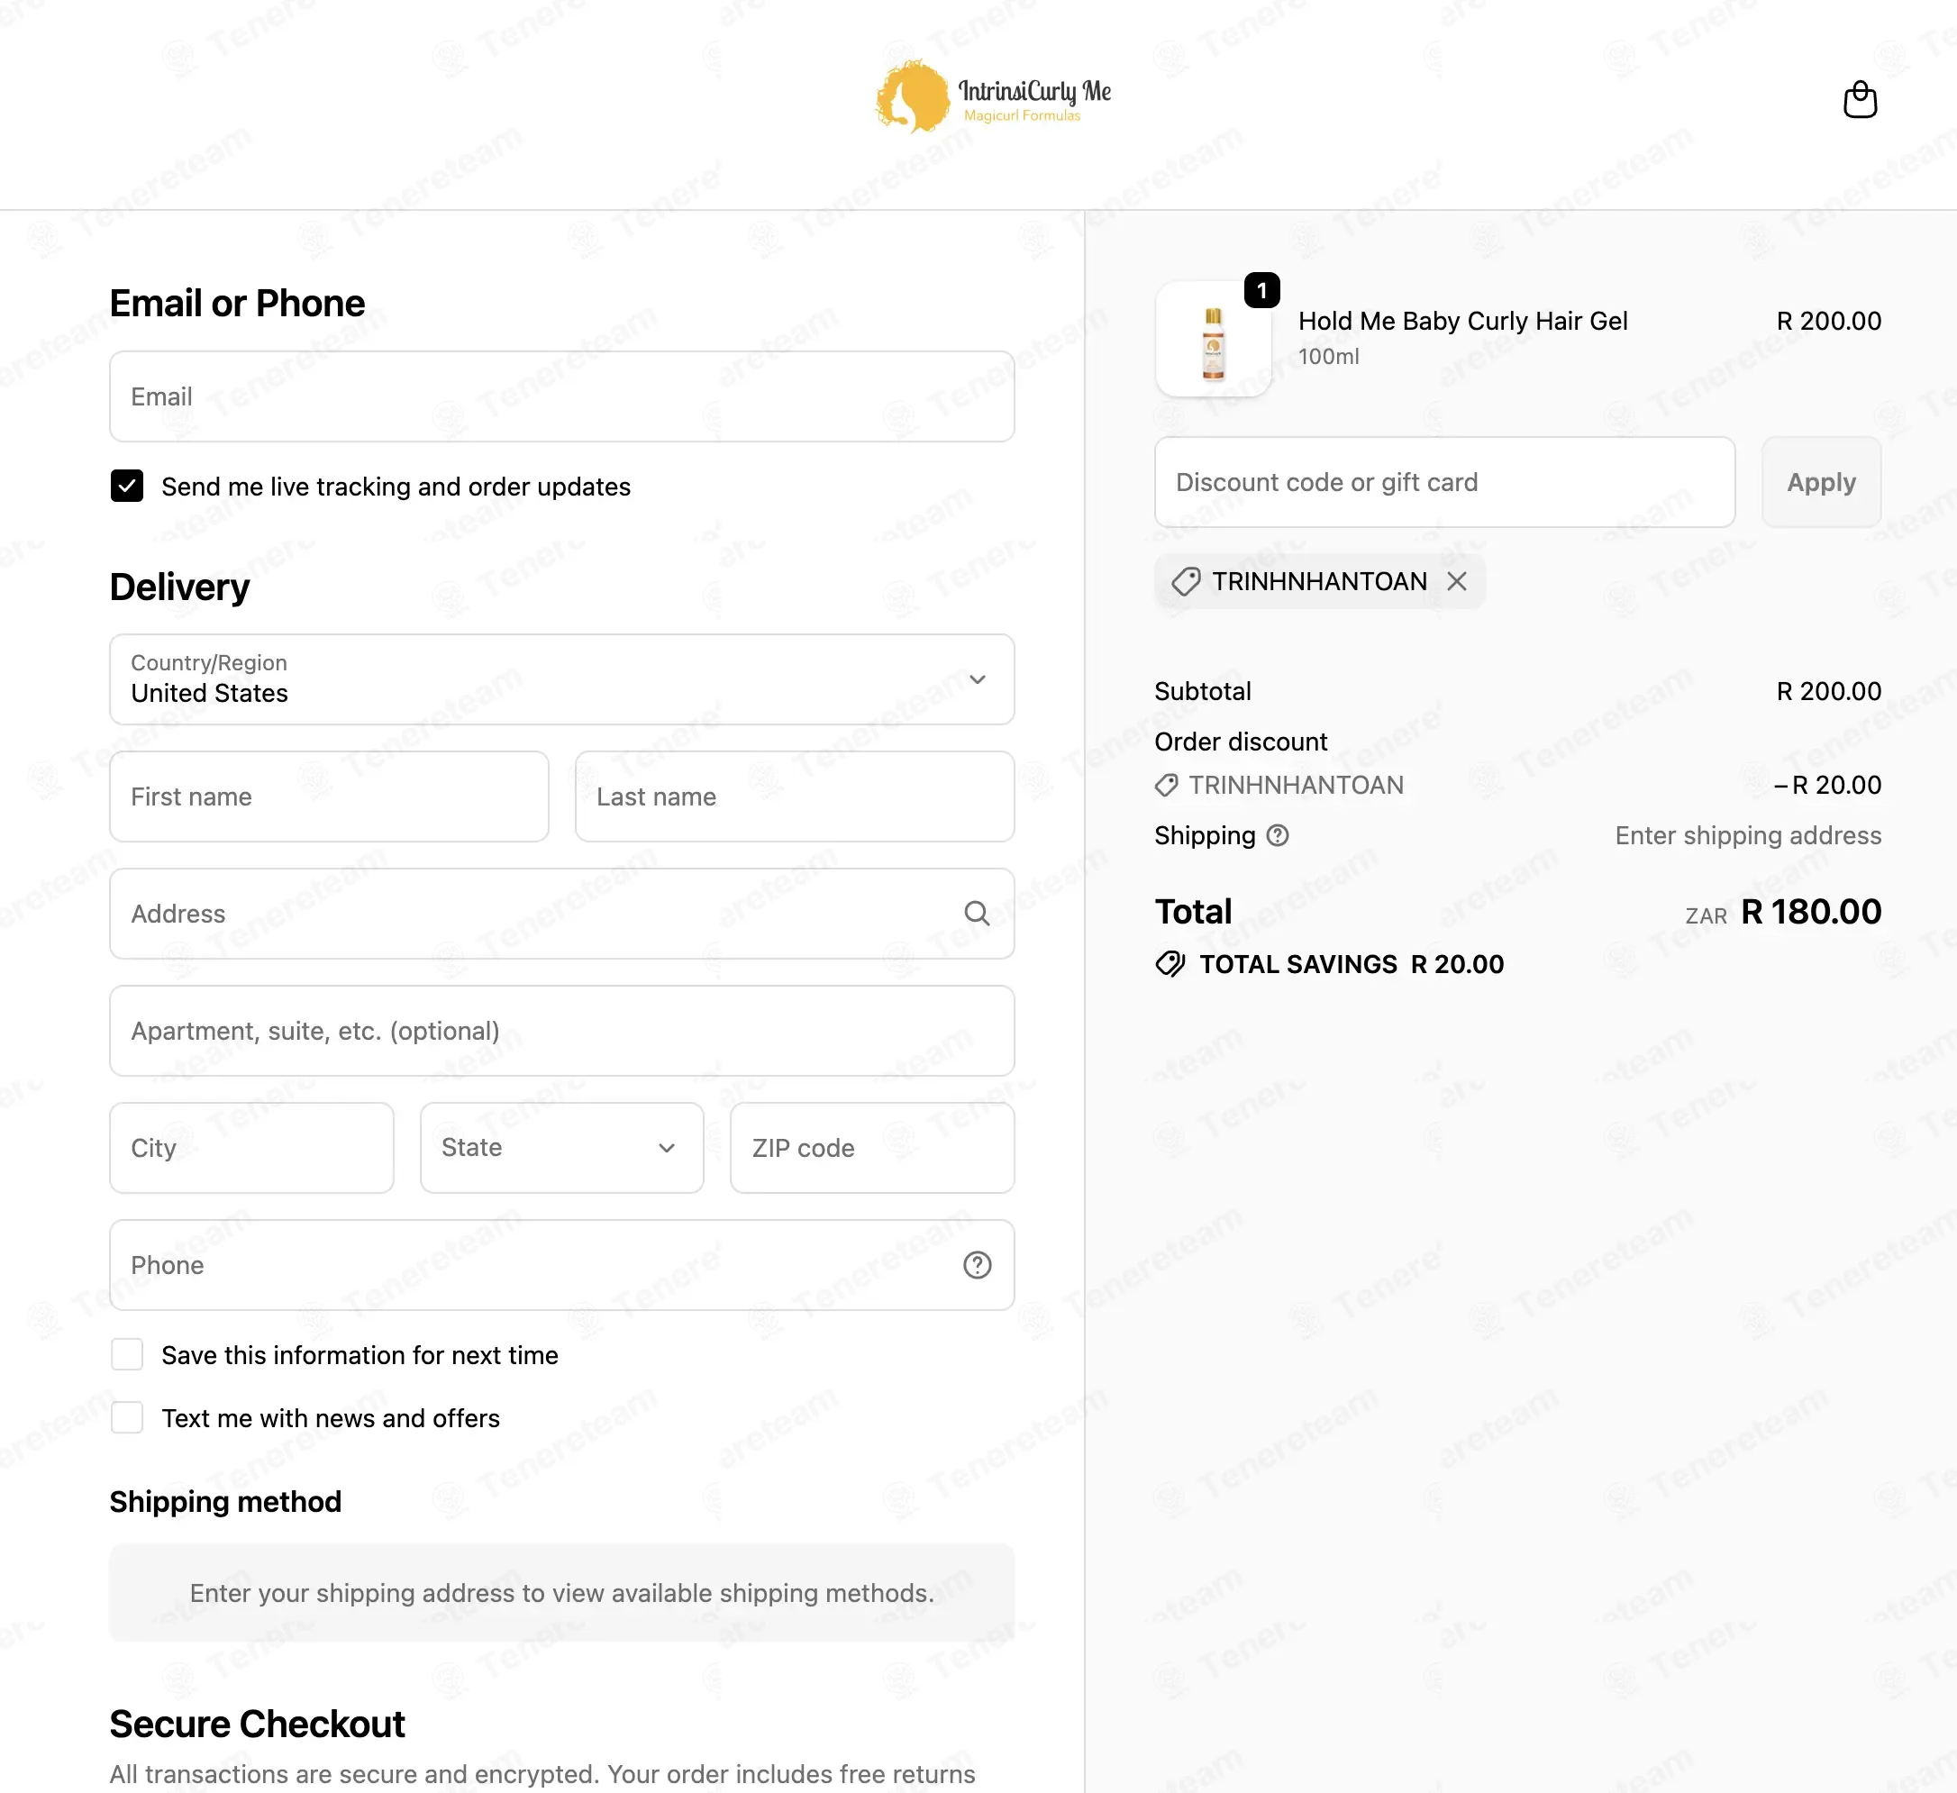Viewport: 1957px width, 1793px height.
Task: Focus the City input field
Action: pyautogui.click(x=251, y=1146)
